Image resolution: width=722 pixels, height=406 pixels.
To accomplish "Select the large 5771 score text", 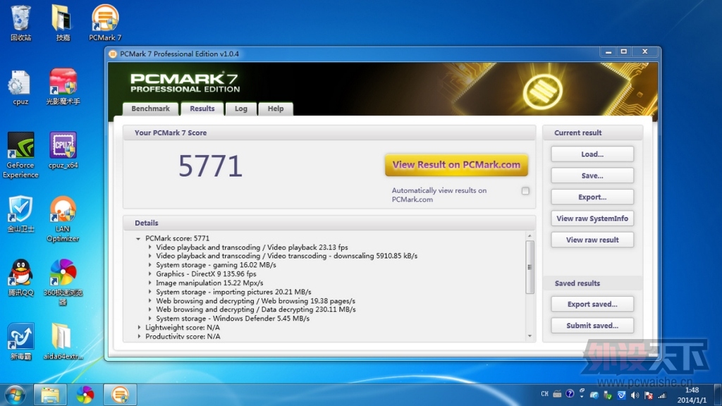I will [210, 166].
